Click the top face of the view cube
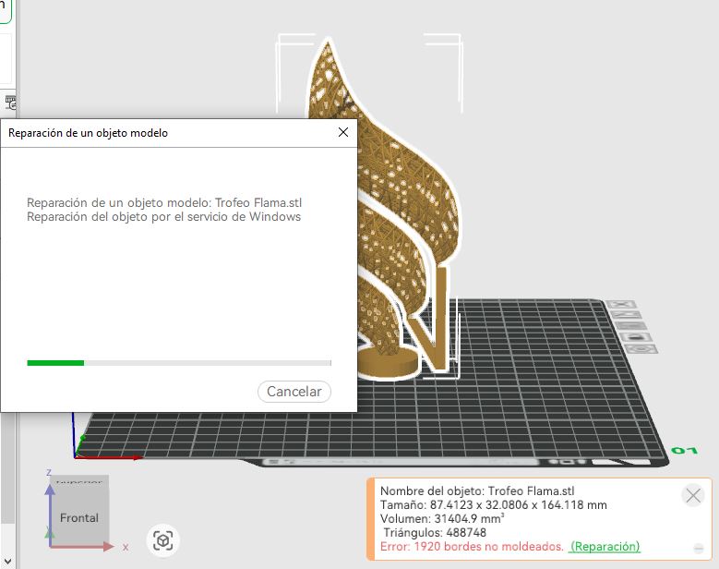 pos(81,481)
